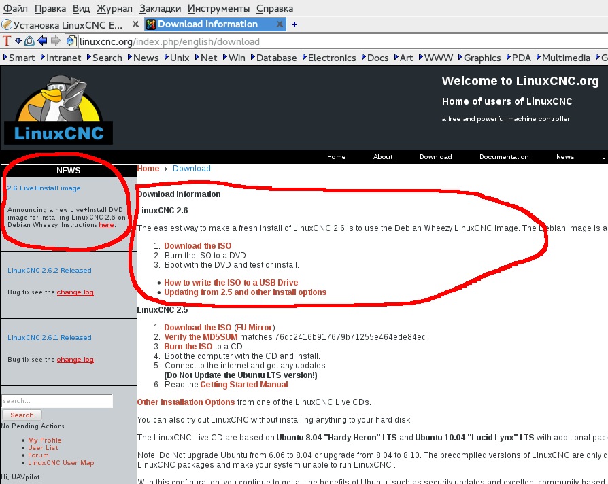The width and height of the screenshot is (608, 484).
Task: Go back with the blue left arrow
Action: pyautogui.click(x=42, y=41)
